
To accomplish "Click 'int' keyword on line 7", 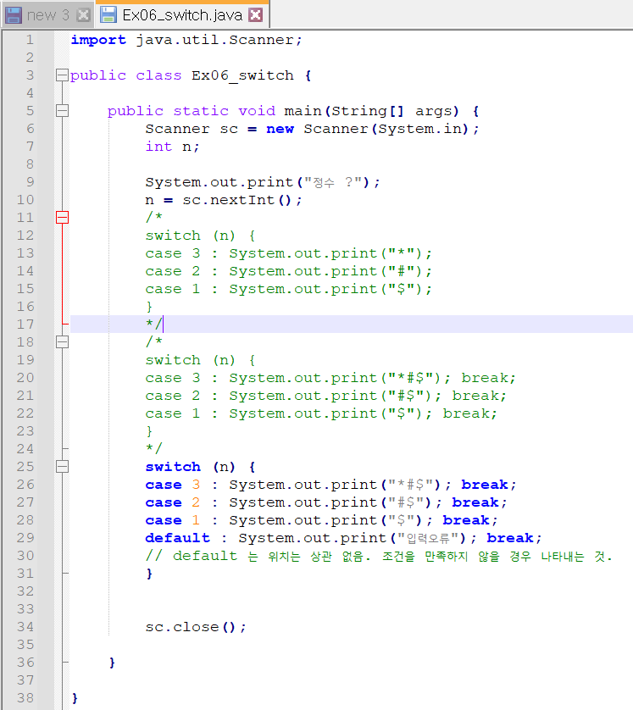I will pyautogui.click(x=158, y=147).
